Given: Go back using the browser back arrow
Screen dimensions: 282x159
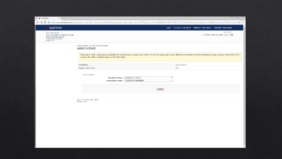Looking at the screenshot, I should coord(38,22).
